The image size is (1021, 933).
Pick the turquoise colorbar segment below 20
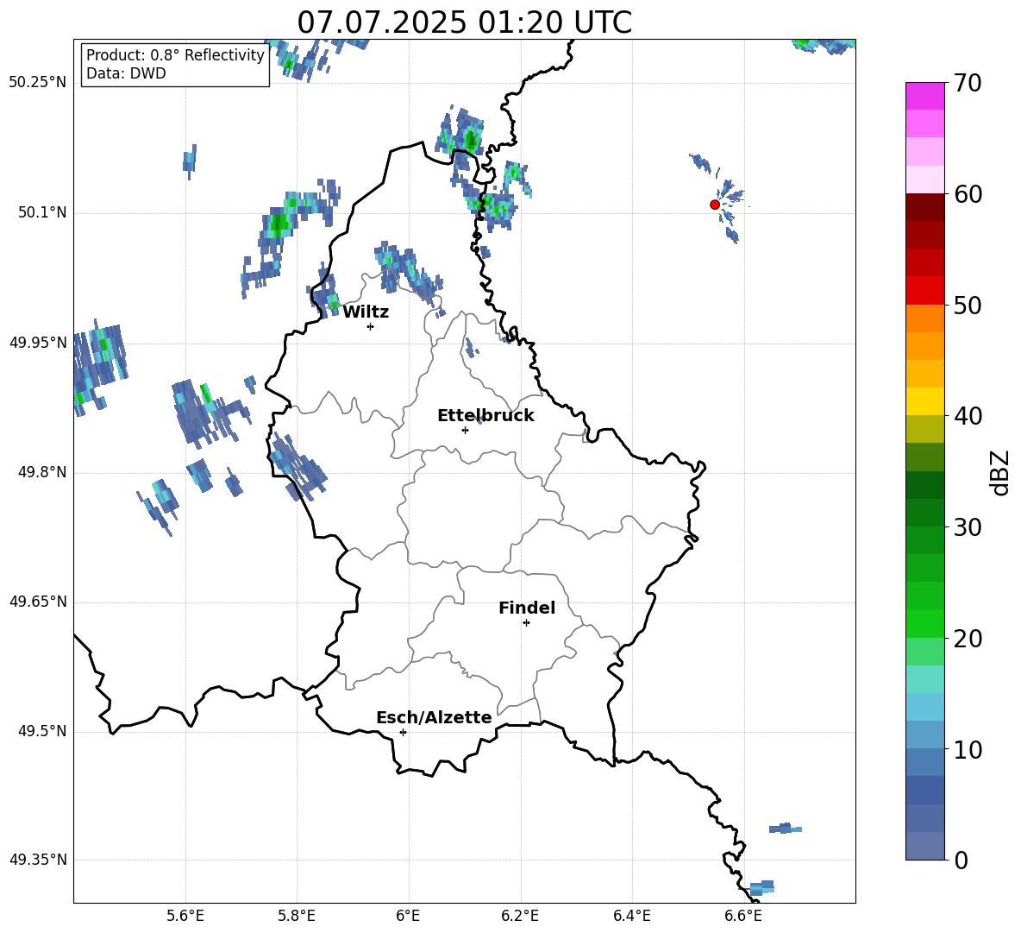coord(924,679)
